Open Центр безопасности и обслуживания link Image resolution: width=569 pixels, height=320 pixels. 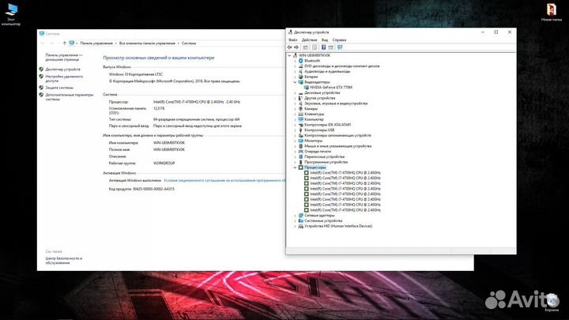coord(63,261)
